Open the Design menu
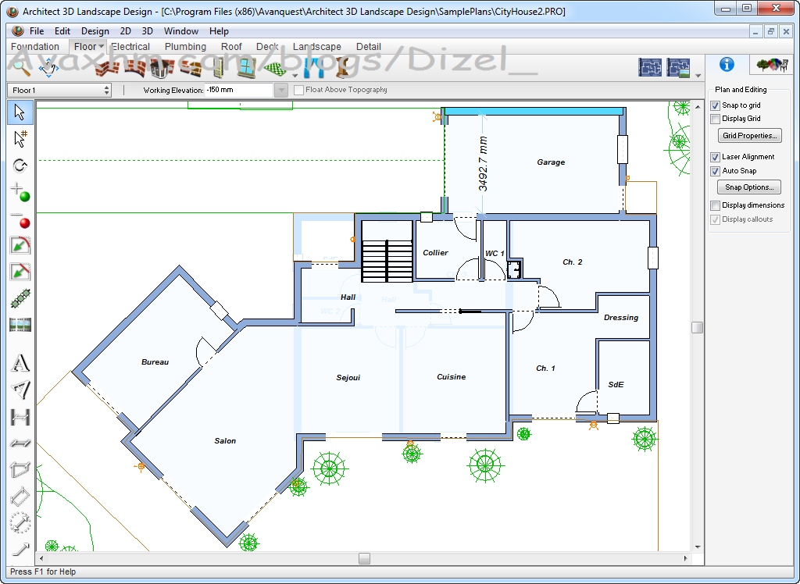Viewport: 800px width, 584px height. click(95, 31)
